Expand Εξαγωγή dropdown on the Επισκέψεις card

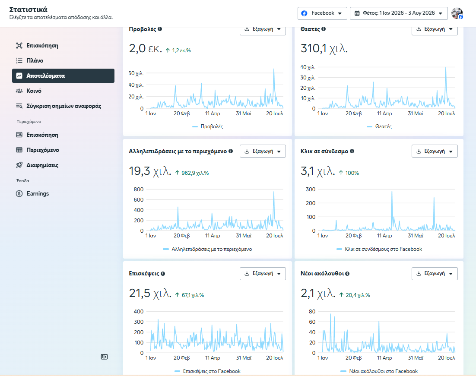pyautogui.click(x=263, y=273)
